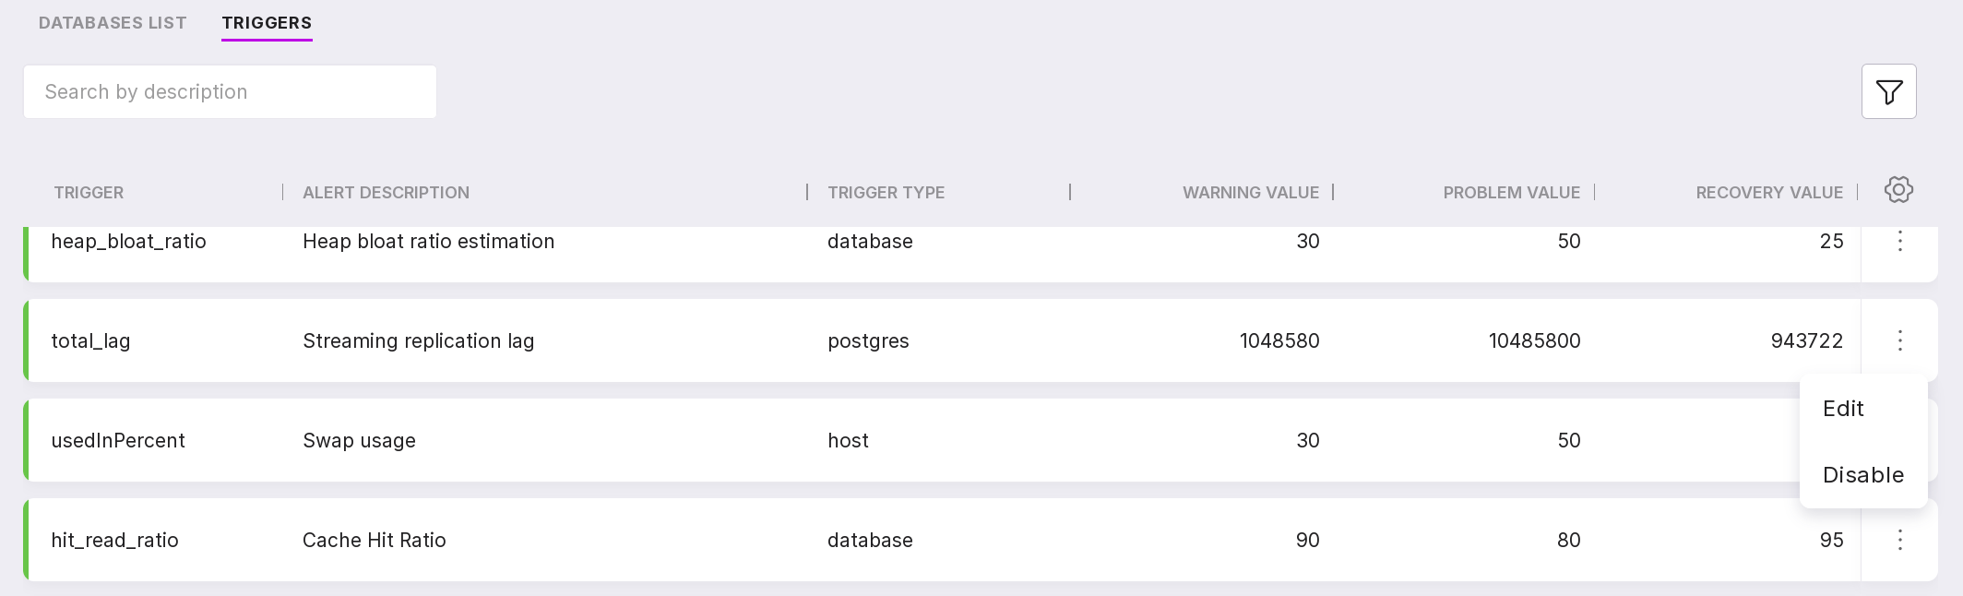Open kebab menu for hit_read_ratio row

coord(1899,541)
